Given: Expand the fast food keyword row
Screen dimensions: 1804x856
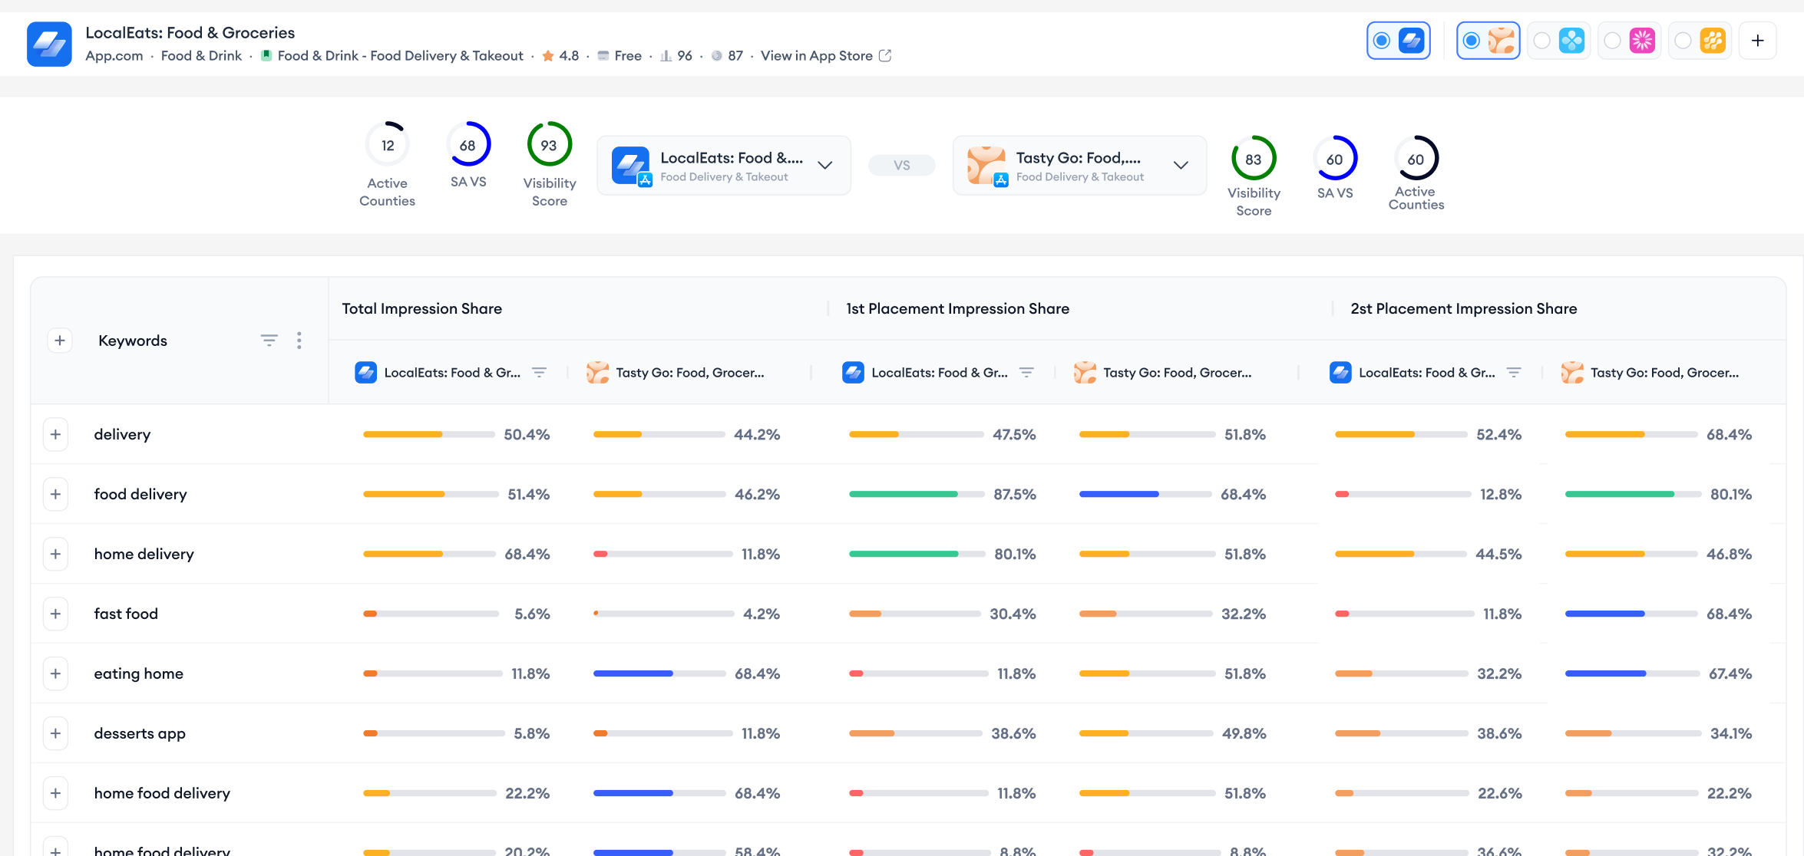Looking at the screenshot, I should [x=55, y=614].
